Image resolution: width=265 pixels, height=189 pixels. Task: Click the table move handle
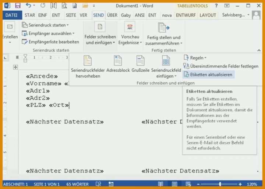coord(15,67)
